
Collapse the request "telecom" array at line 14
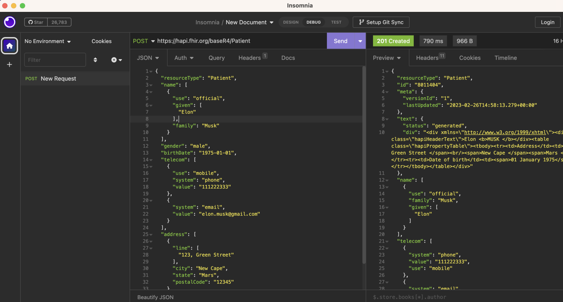coord(151,160)
